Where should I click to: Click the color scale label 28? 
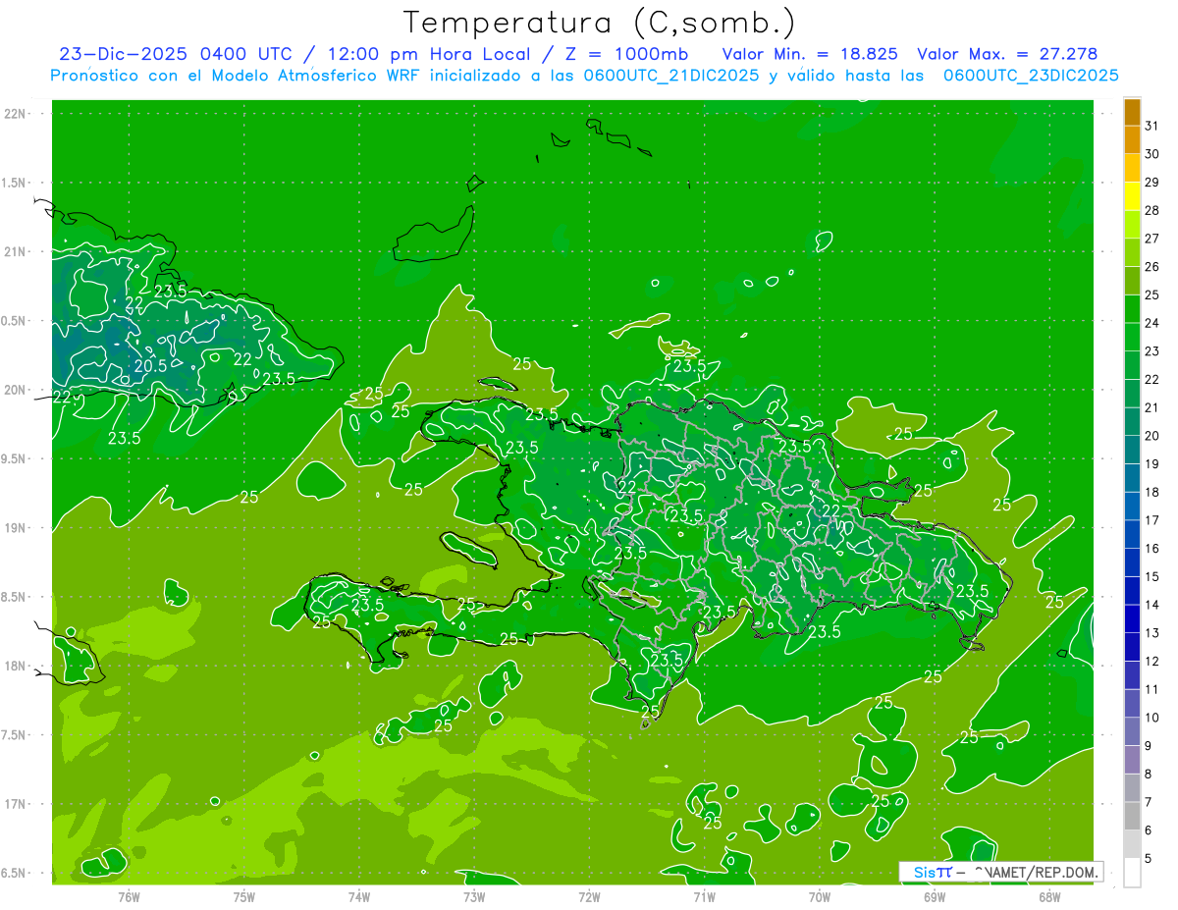click(1151, 210)
